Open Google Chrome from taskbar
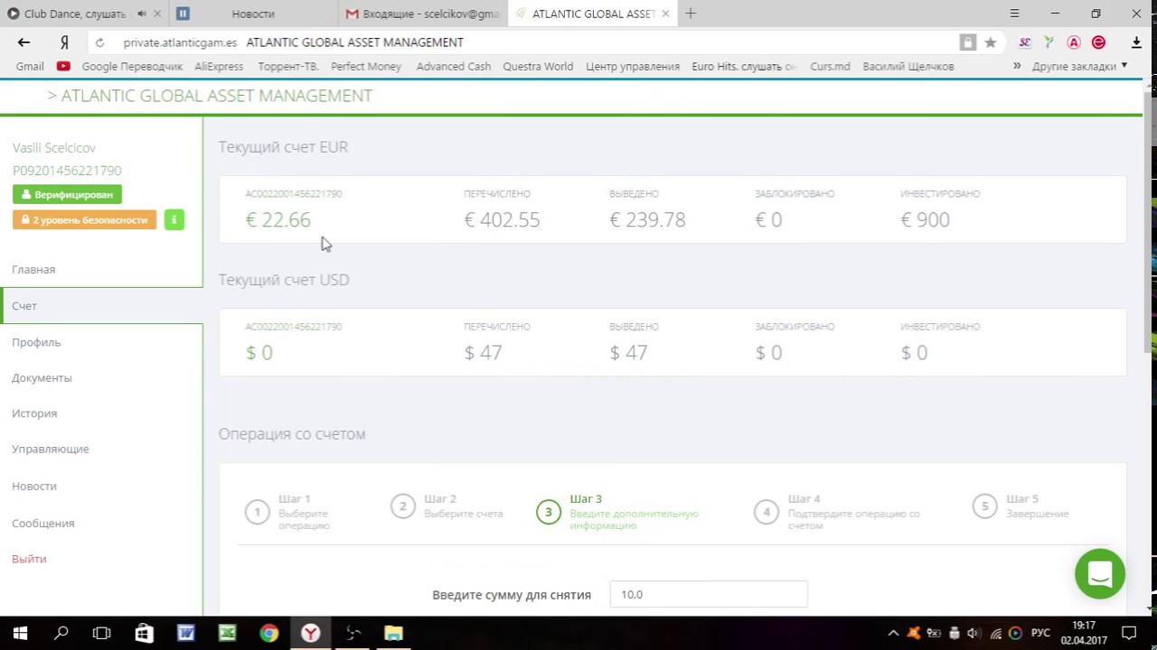Viewport: 1157px width, 650px height. pyautogui.click(x=268, y=633)
